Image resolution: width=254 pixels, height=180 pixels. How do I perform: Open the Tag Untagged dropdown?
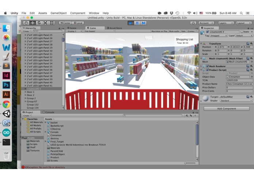pos(218,35)
